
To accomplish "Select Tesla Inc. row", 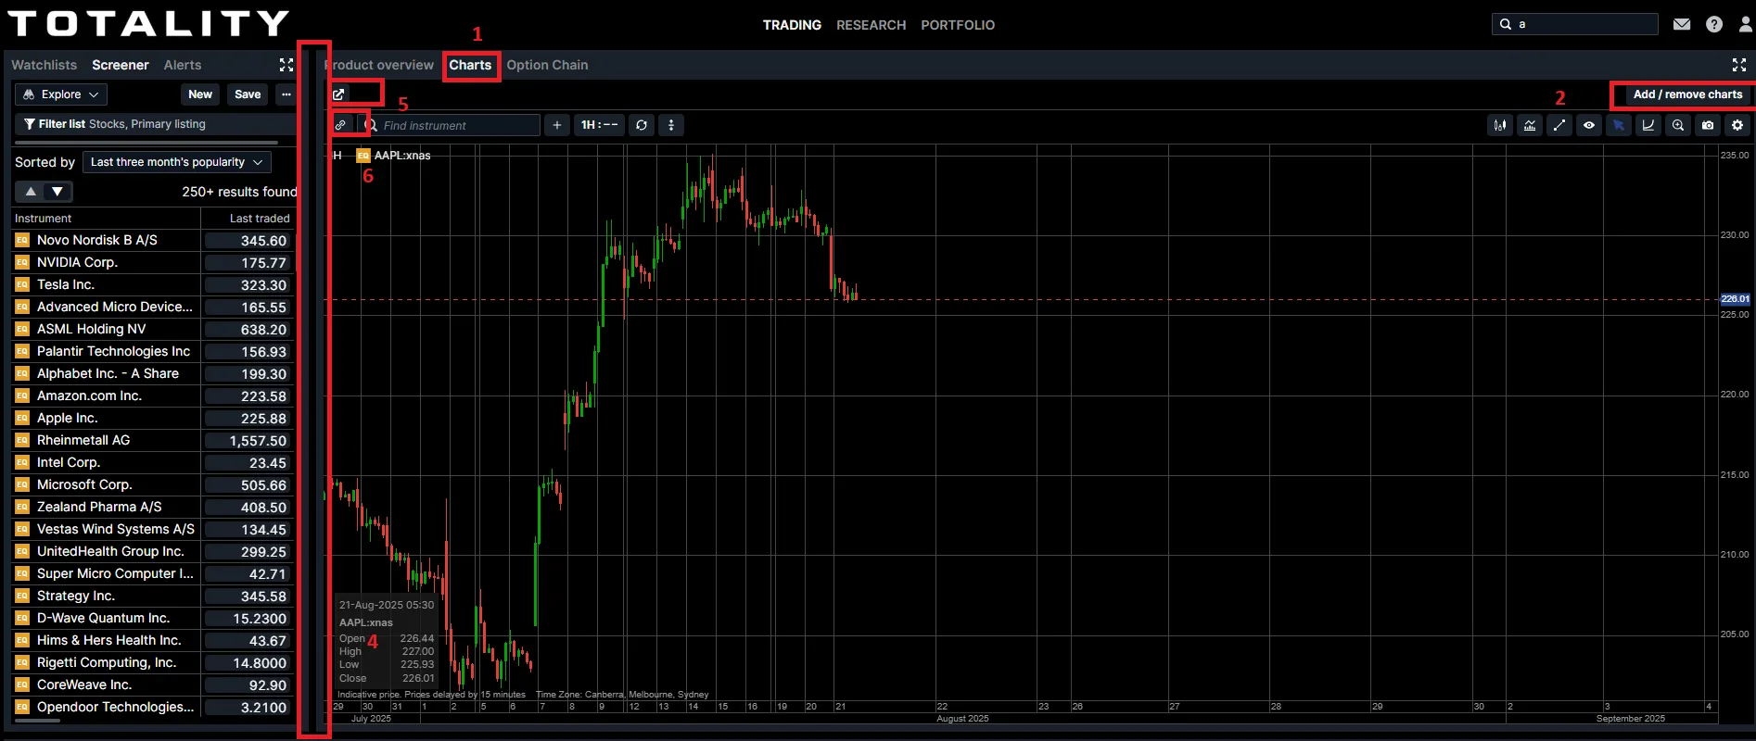I will 153,284.
